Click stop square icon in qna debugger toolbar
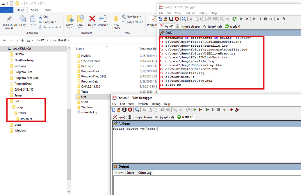 pyautogui.click(x=265, y=19)
